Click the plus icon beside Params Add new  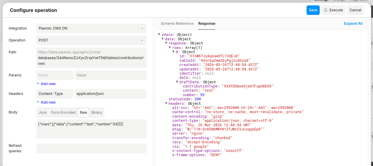point(38,84)
